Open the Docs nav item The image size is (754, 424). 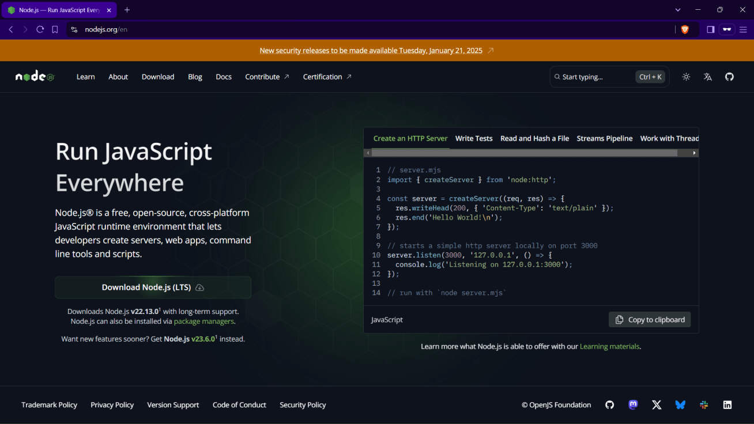pos(224,77)
